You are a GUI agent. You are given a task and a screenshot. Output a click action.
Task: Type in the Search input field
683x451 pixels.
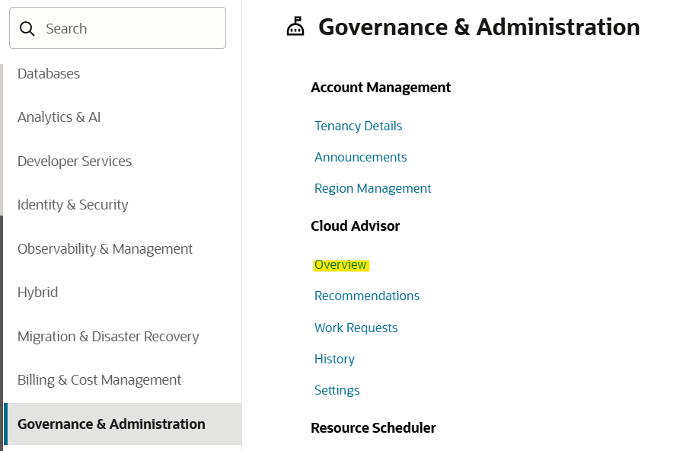[x=129, y=29]
